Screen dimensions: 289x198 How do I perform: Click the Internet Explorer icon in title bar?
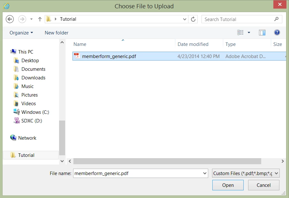(x=6, y=6)
